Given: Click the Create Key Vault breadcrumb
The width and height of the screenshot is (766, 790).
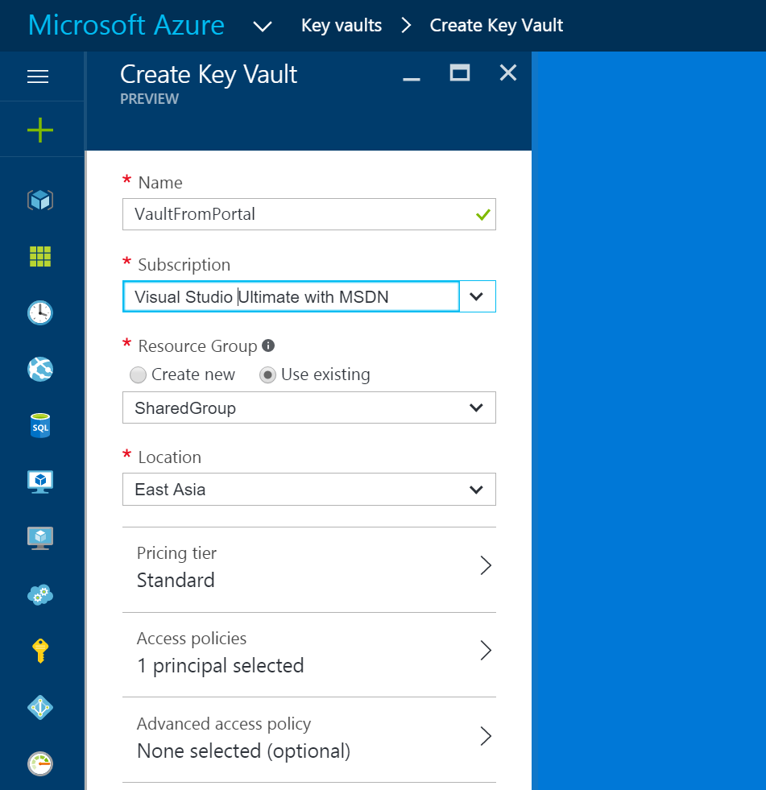Looking at the screenshot, I should coord(496,25).
